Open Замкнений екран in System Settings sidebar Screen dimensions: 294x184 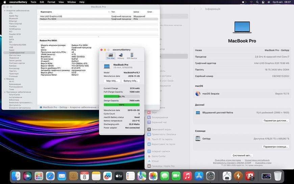[x=159, y=129]
